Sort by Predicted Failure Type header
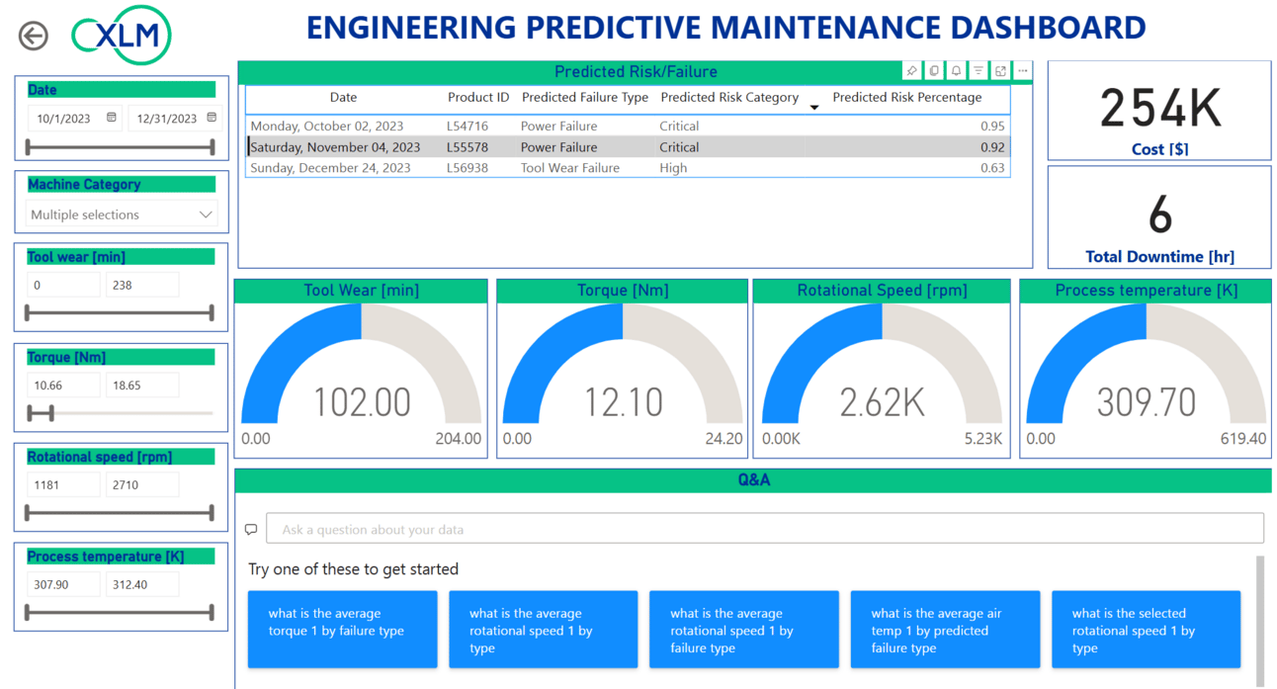1277x689 pixels. coord(585,97)
